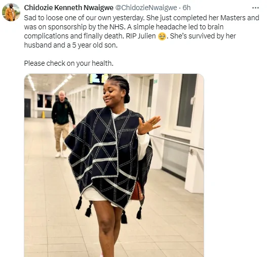Click the 'husband and a 5 year old son' line
The width and height of the screenshot is (267, 257).
[x=70, y=45]
